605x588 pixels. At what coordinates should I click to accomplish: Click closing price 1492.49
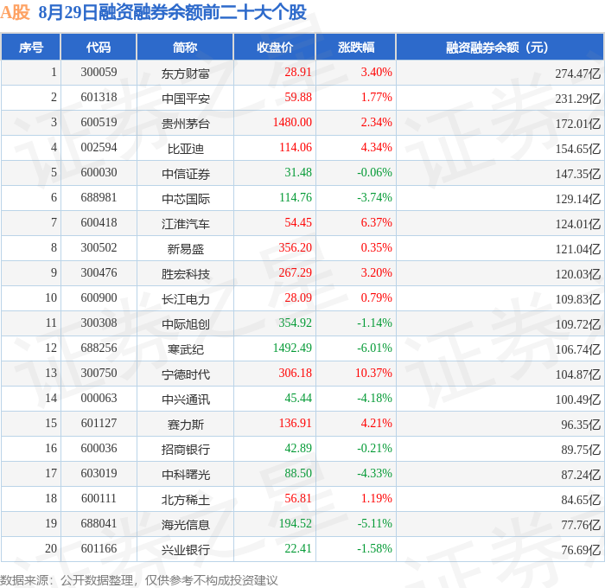pyautogui.click(x=292, y=348)
